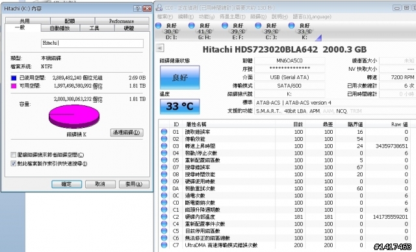This screenshot has height=252, width=416.
Task: Open the 語言(L)(Language) menu
Action: (312, 17)
